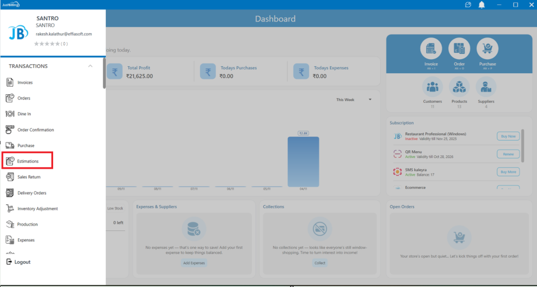Open the notifications bell icon
The height and width of the screenshot is (287, 537).
[482, 5]
